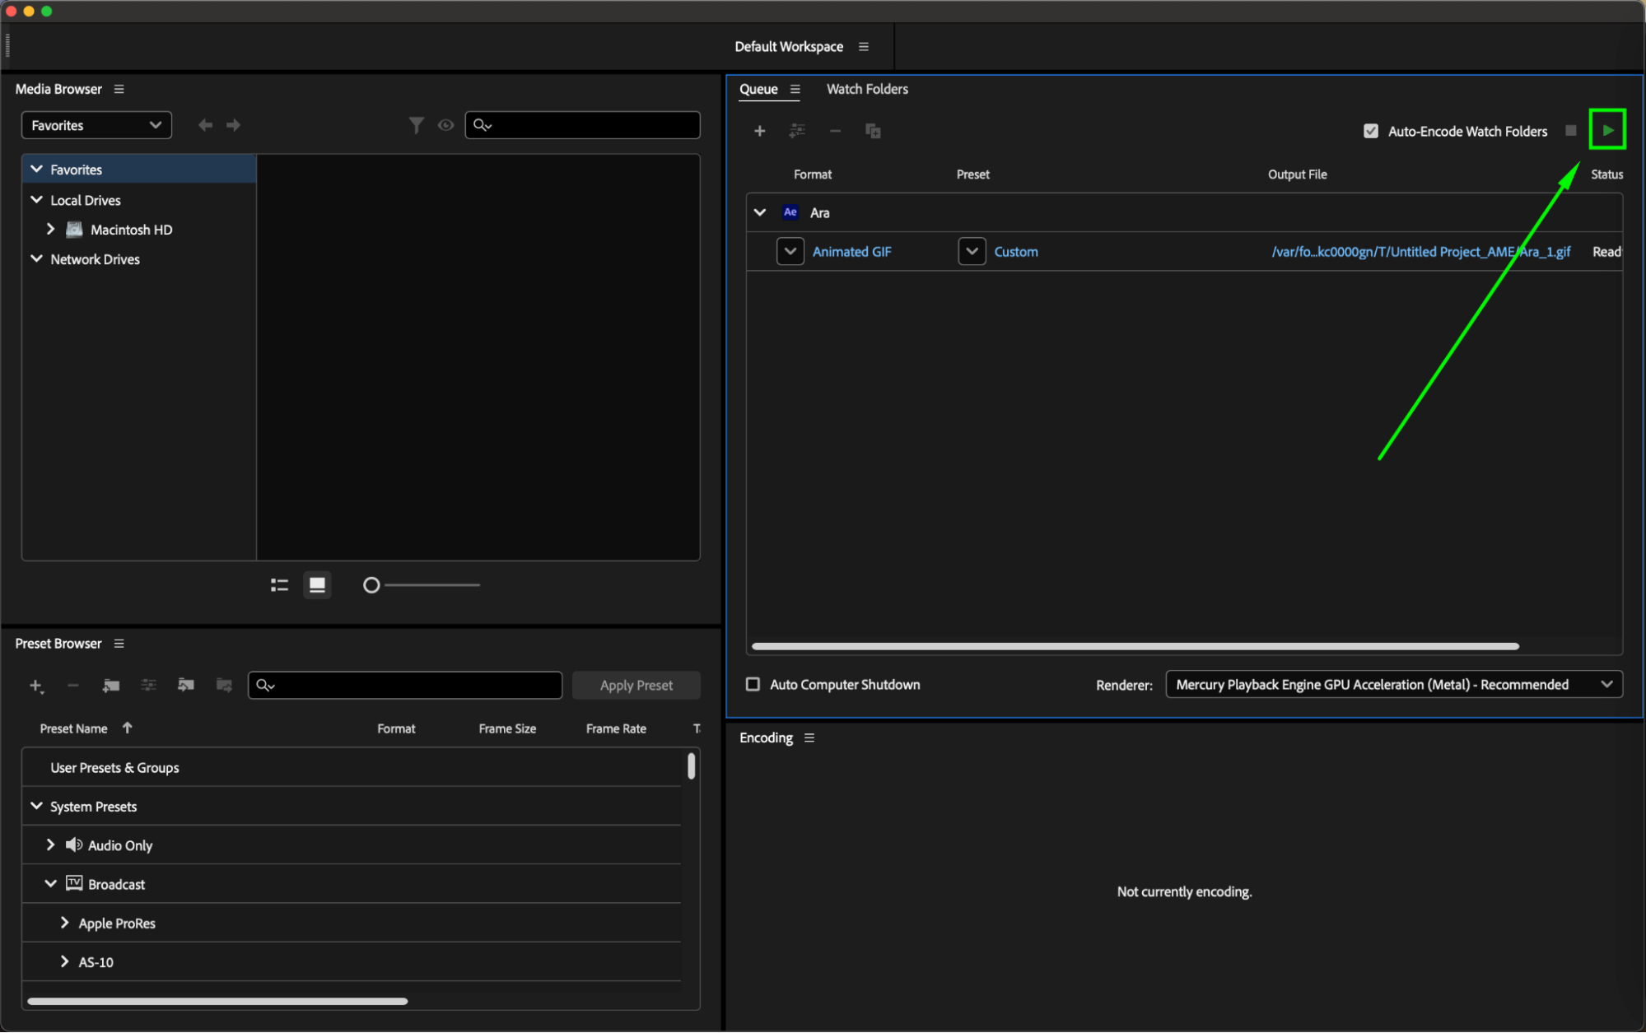Screen dimensions: 1646x1033
Task: Toggle the ingest eye visibility icon
Action: [x=446, y=125]
